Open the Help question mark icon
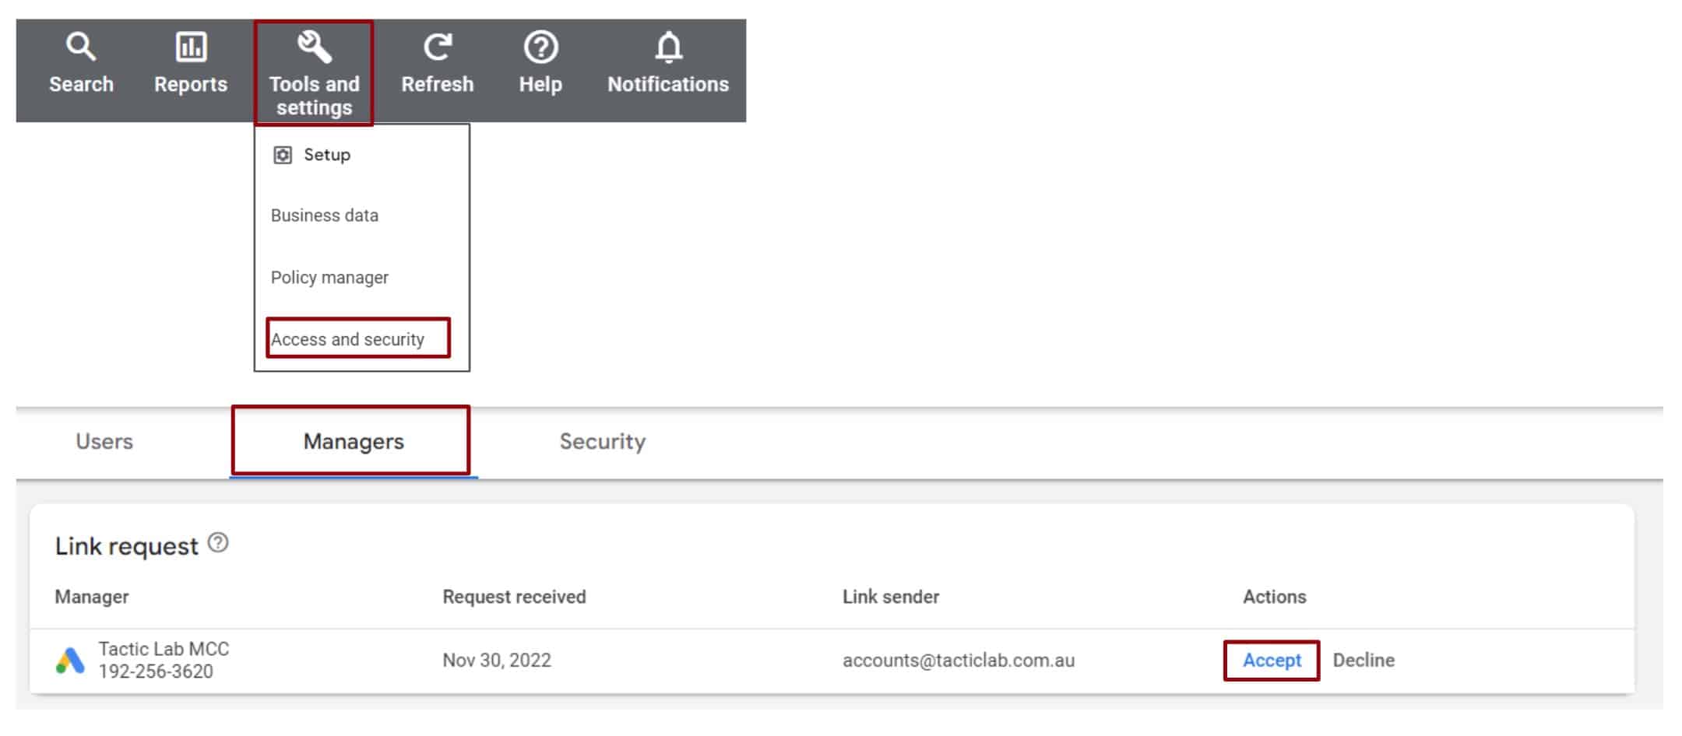 [540, 47]
